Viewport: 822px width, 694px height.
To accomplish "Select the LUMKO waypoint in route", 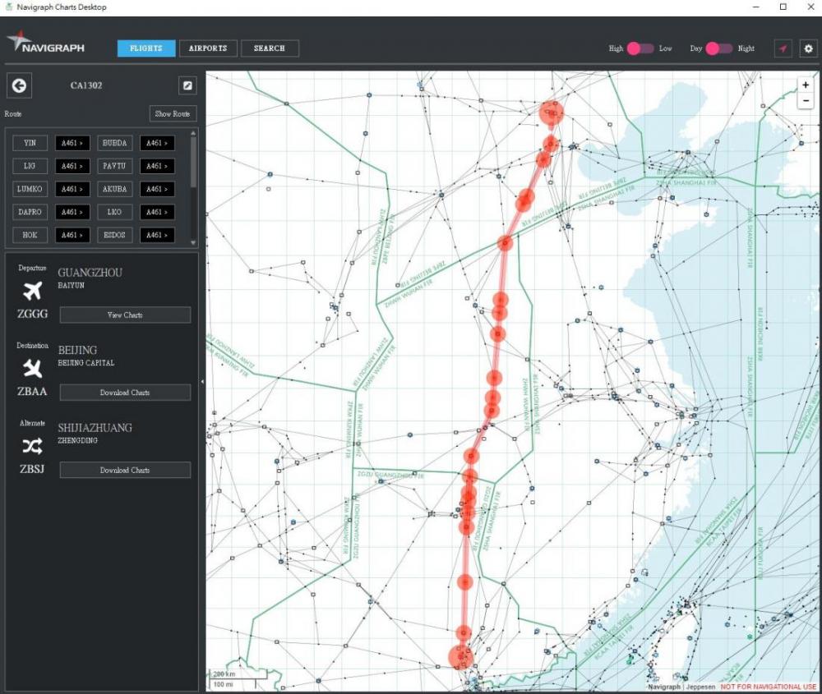I will (30, 189).
